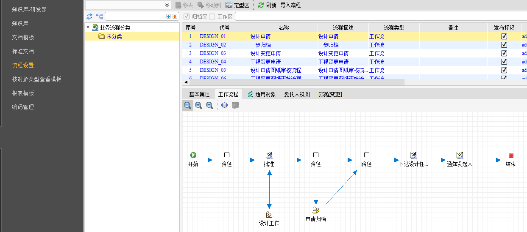Click the green 开始 start node
The height and width of the screenshot is (232, 527).
pyautogui.click(x=193, y=155)
